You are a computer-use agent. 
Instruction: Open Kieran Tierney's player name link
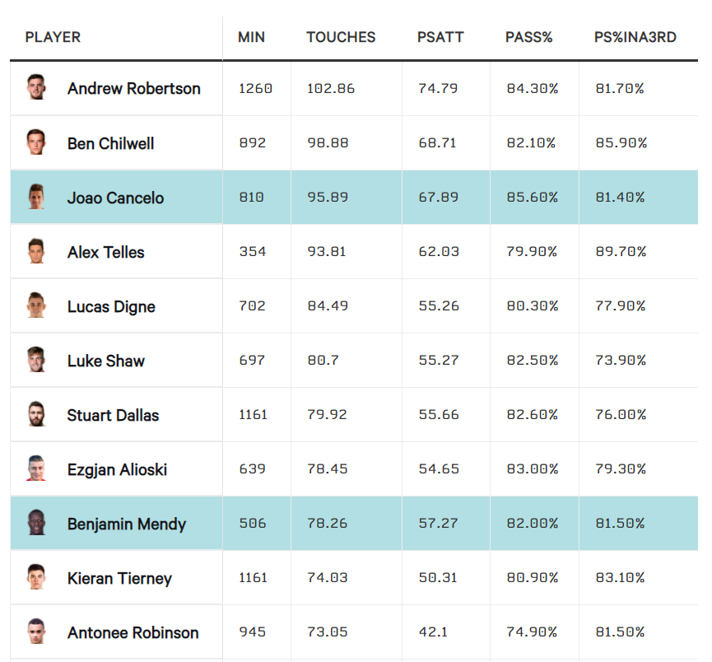119,579
